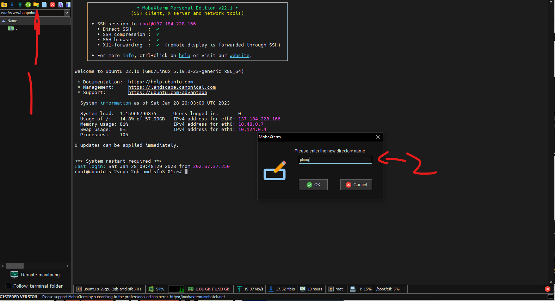Click the create new folder icon
The image size is (555, 301).
coord(36,5)
